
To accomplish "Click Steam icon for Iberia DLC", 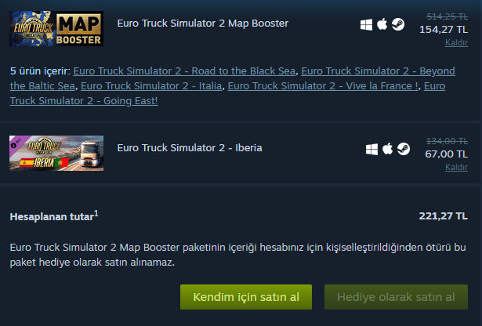I will point(404,149).
